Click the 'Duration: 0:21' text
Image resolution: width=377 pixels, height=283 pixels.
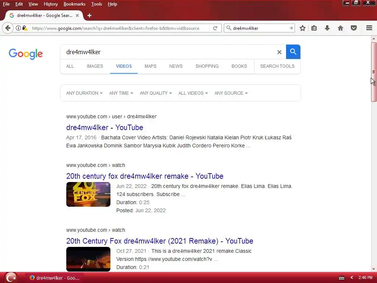133,267
